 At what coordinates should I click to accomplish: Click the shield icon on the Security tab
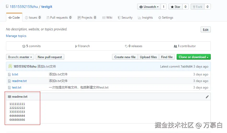pyautogui.click(x=119, y=18)
